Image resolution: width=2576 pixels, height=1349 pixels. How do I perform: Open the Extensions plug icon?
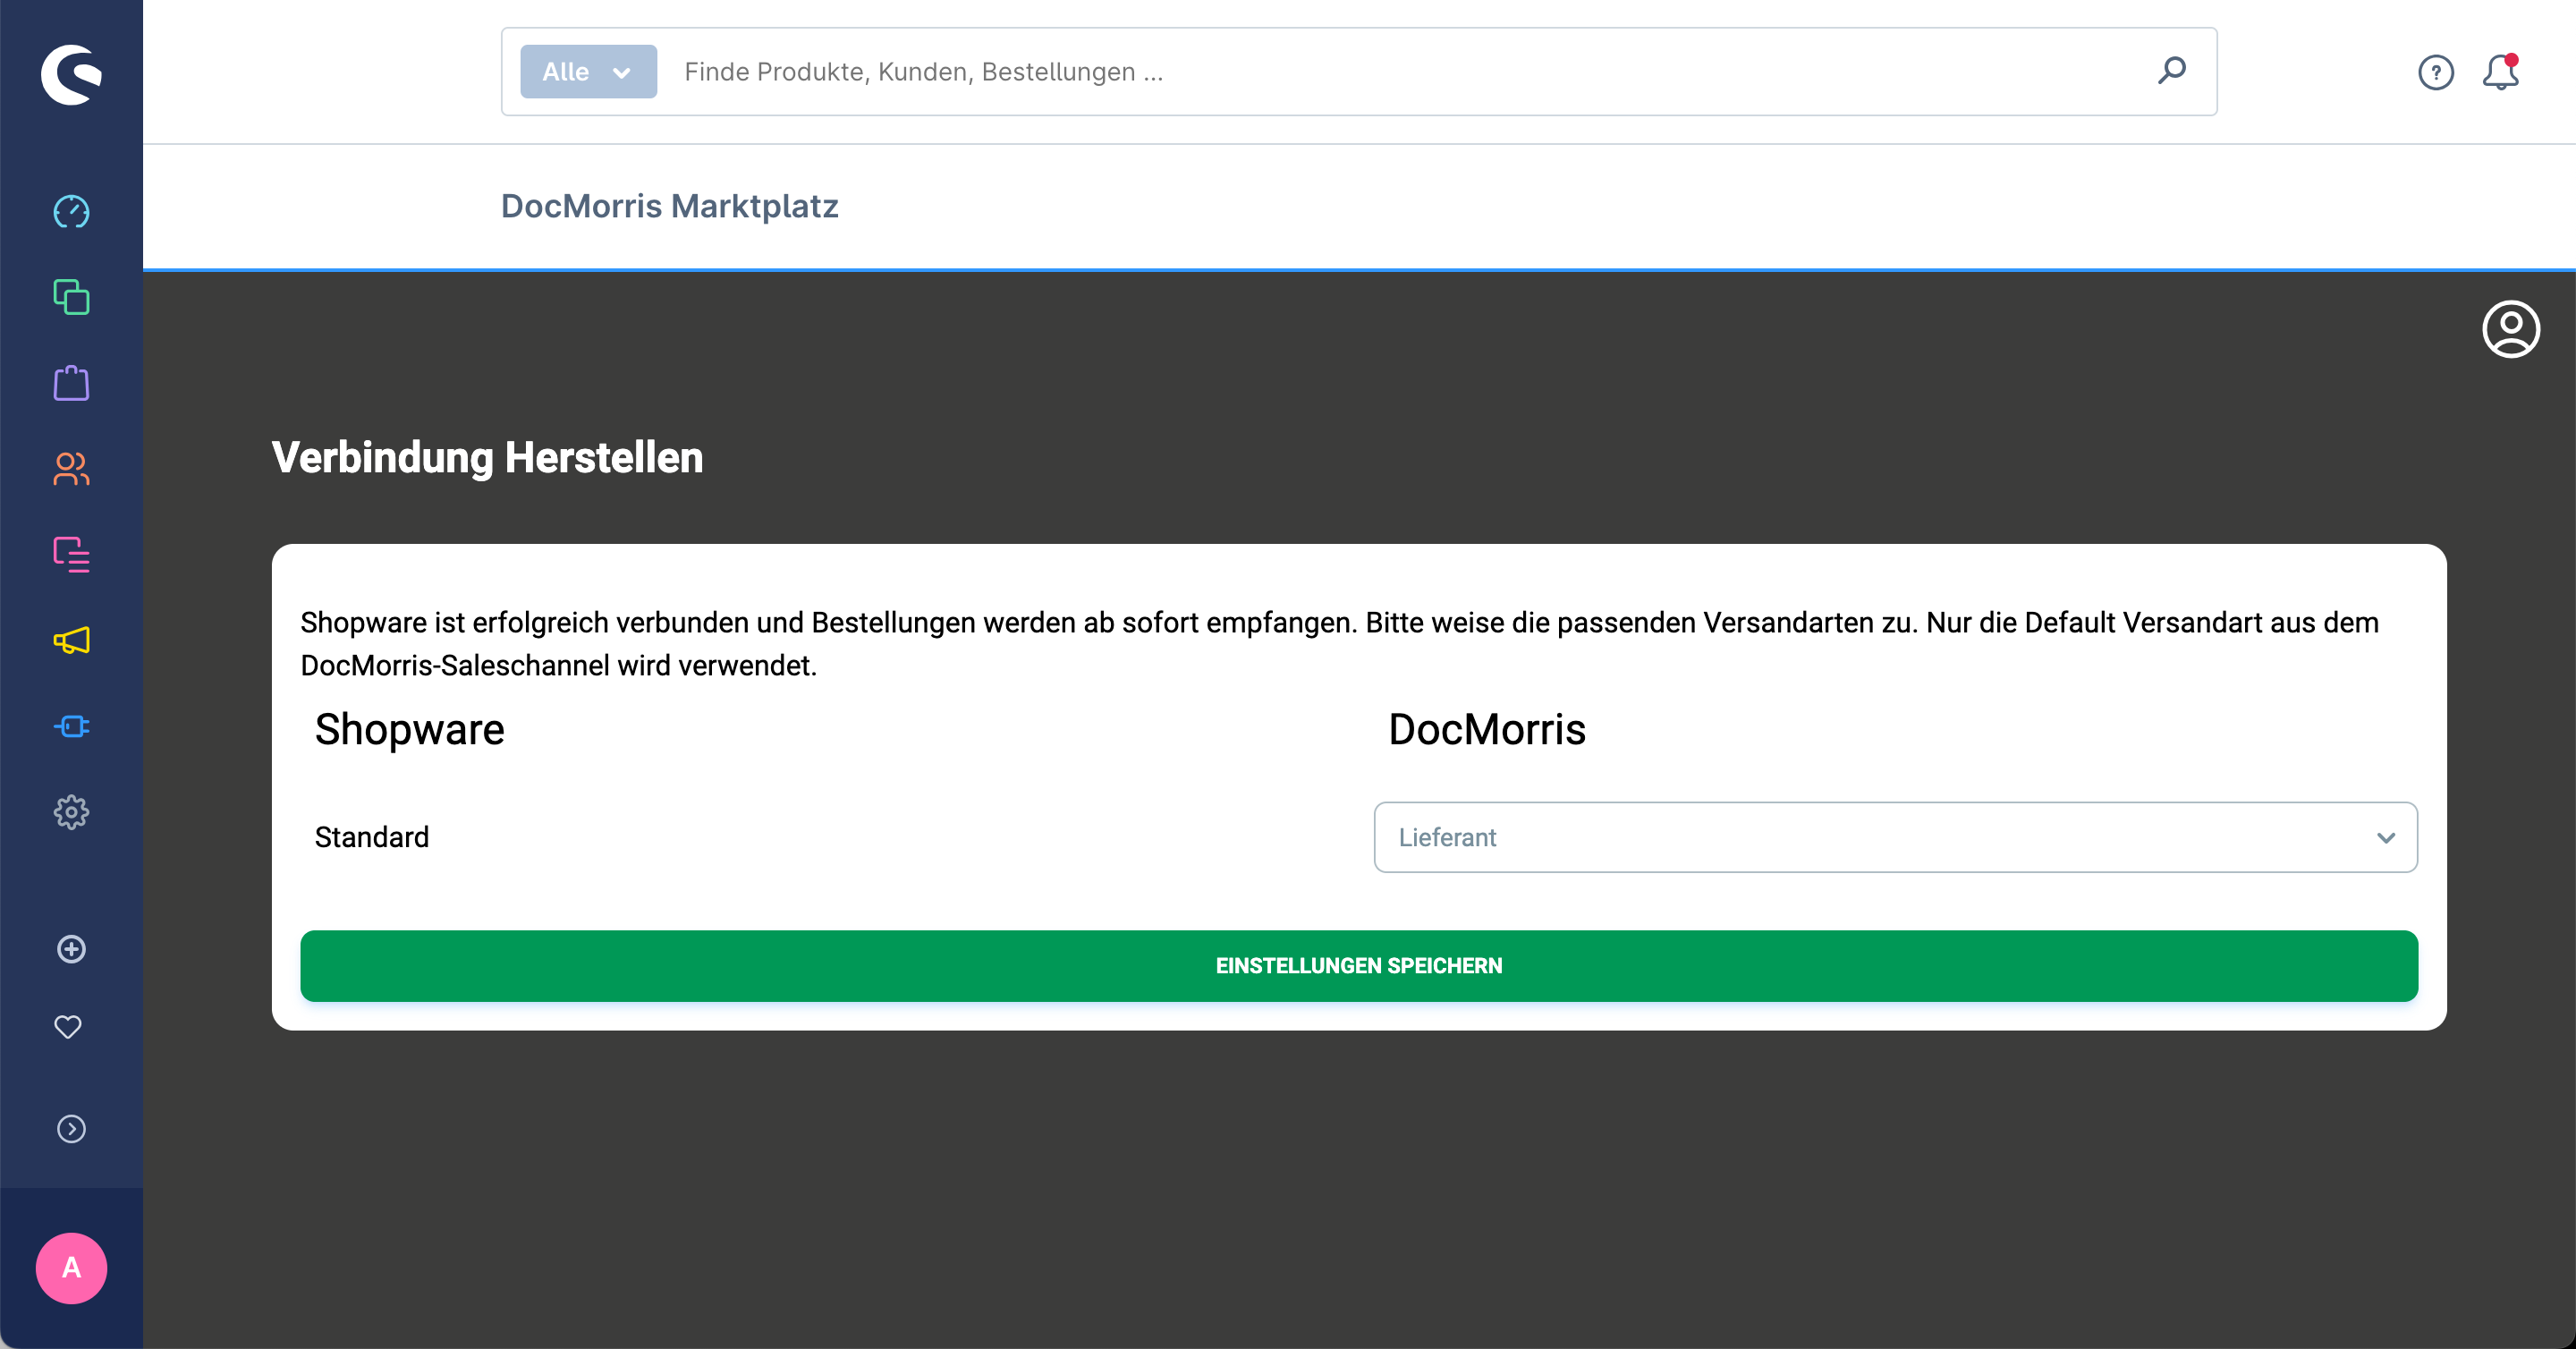[x=71, y=726]
